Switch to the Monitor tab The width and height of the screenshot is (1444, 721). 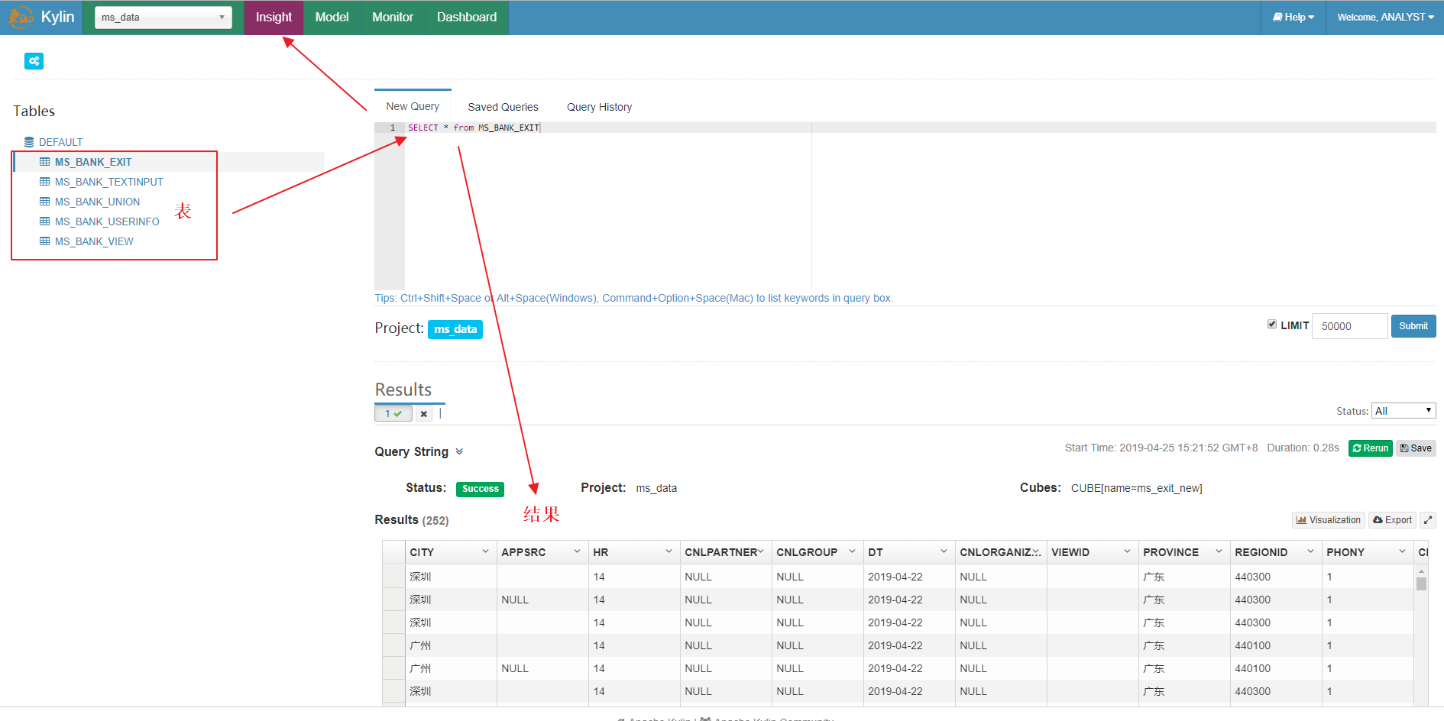pyautogui.click(x=393, y=18)
